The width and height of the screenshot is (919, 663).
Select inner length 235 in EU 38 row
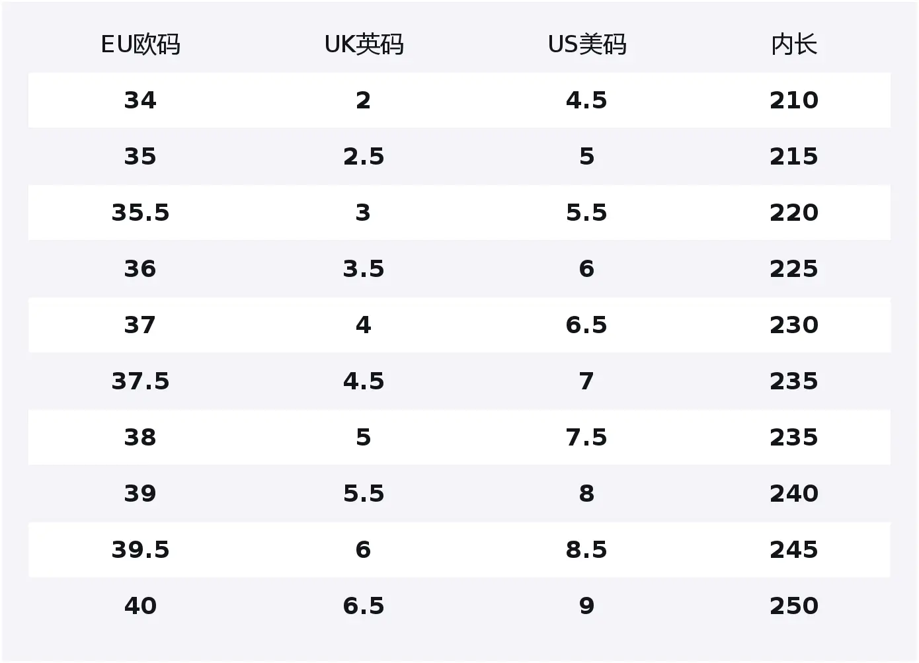tap(793, 438)
